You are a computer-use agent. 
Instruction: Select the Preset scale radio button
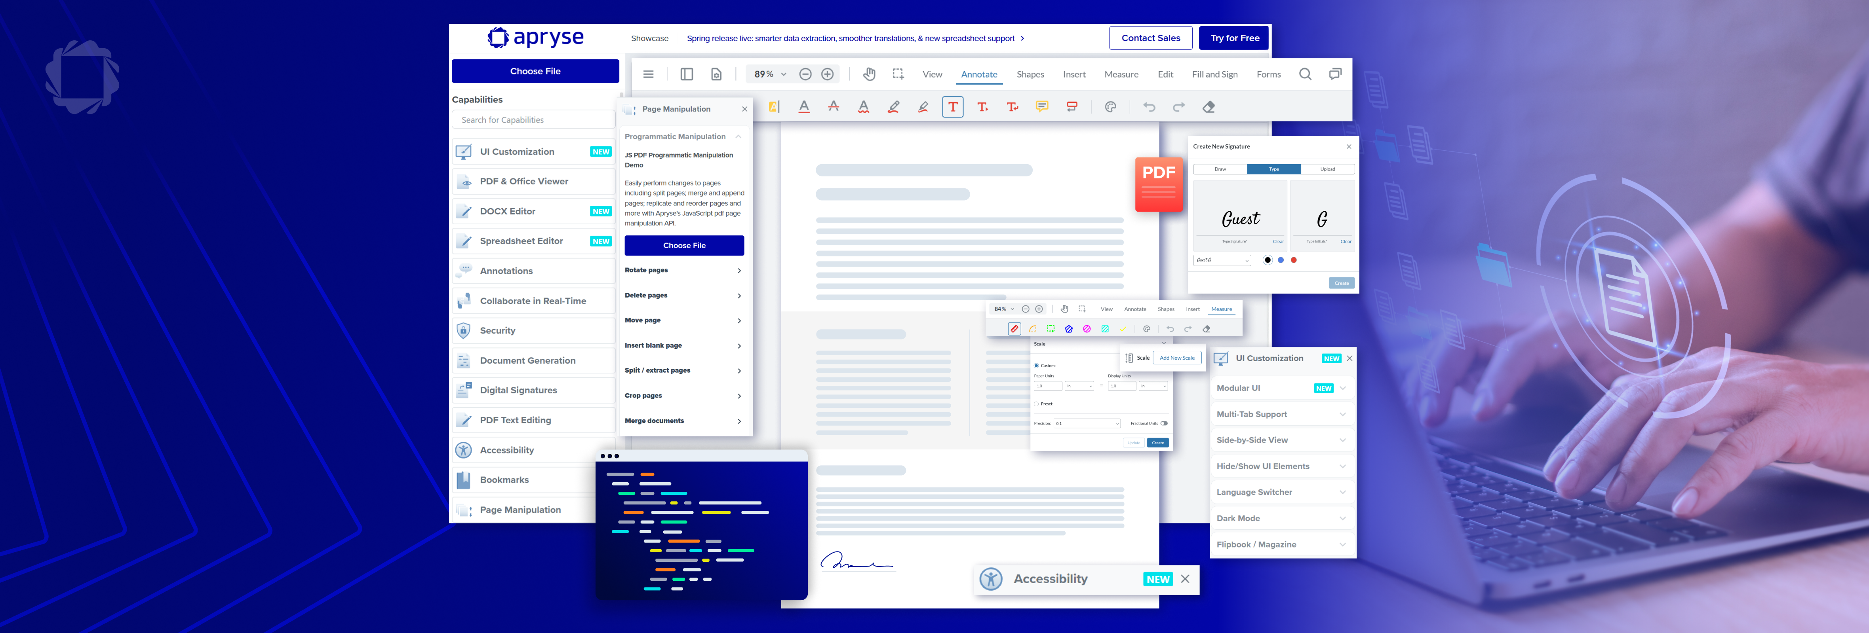point(1036,404)
